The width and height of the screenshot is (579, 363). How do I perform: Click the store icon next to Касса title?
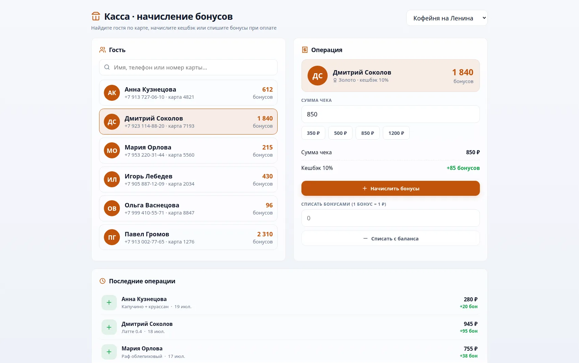pos(96,16)
